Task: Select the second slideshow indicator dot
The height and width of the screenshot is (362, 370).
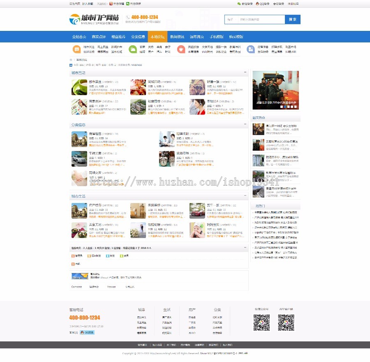Action: pos(285,107)
